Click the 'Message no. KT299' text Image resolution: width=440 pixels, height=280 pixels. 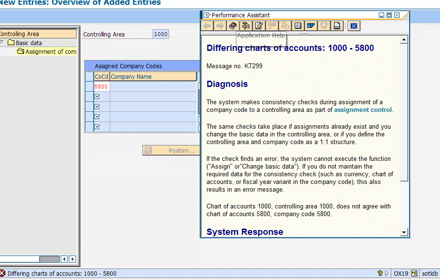click(x=234, y=66)
